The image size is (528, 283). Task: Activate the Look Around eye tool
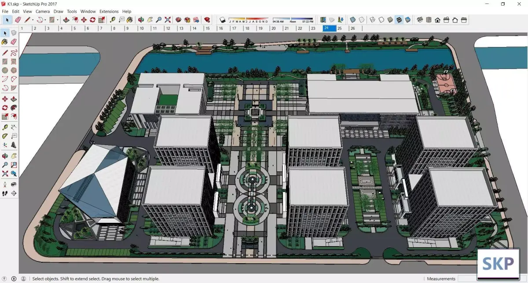point(14,185)
